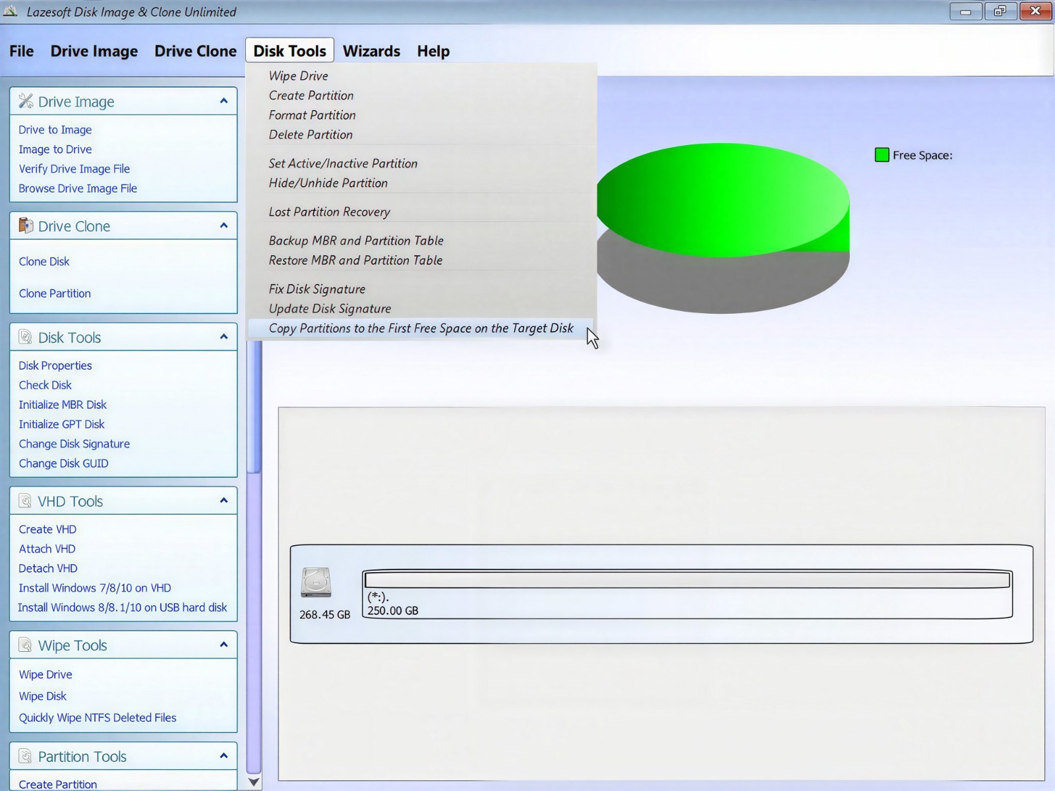Click the sidebar vertical scrollbar thumb
1055x791 pixels.
[254, 407]
